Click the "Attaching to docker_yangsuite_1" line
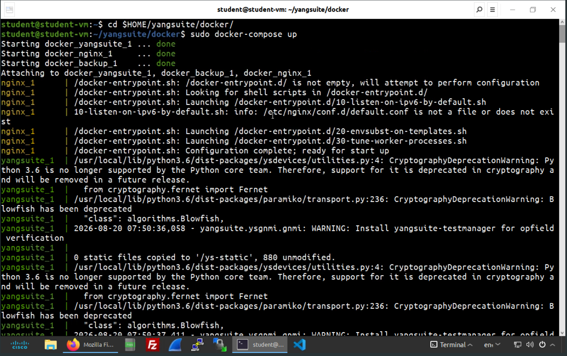This screenshot has height=356, width=567. (x=156, y=73)
